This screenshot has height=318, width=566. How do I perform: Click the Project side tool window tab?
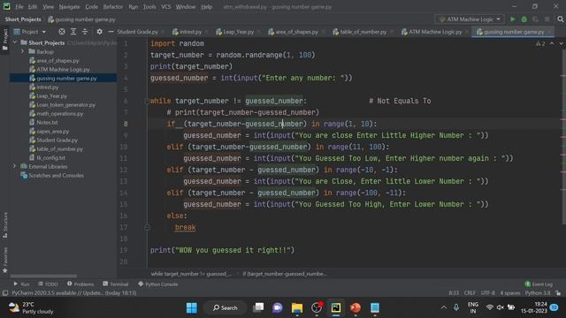5,39
